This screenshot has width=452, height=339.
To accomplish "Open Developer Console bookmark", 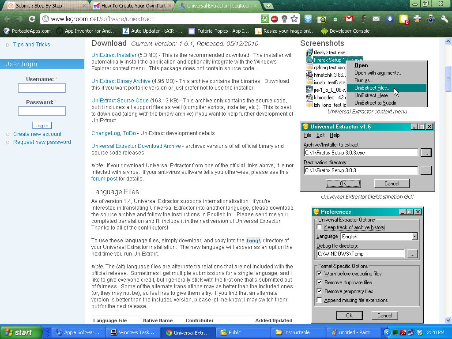I will coord(345,31).
